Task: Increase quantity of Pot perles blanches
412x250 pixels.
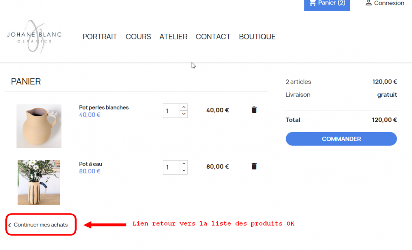Action: click(184, 107)
